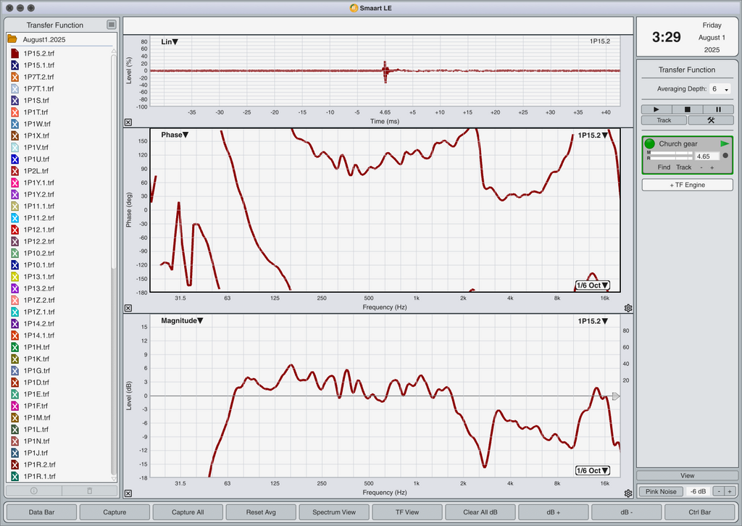This screenshot has height=526, width=742.
Task: Click the icon beside 1P12.1.trf
Action: [14, 230]
